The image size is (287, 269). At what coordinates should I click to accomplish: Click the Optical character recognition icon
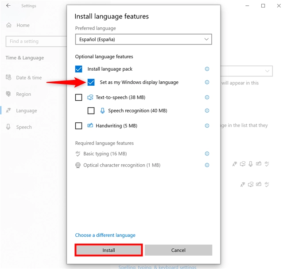tap(78, 165)
